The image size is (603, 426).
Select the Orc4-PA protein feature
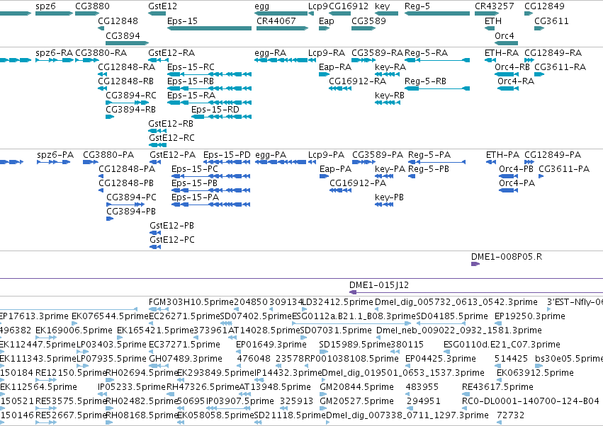[508, 190]
